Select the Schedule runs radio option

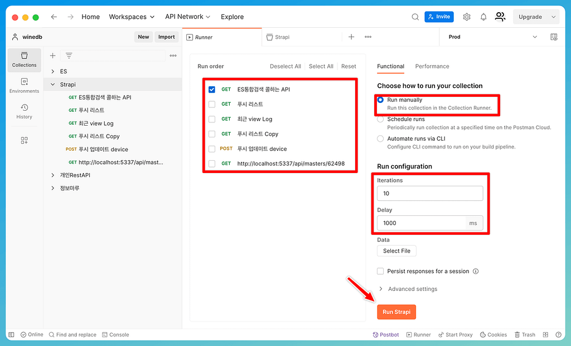pos(380,119)
